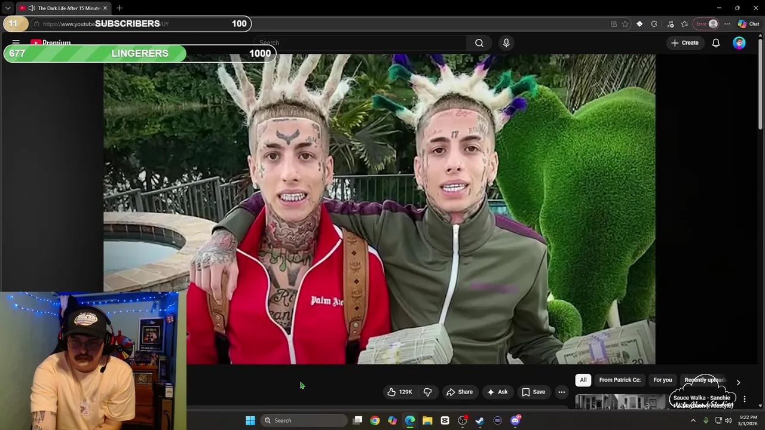This screenshot has height=430, width=765.
Task: Open the split screen icon in address bar
Action: click(x=614, y=24)
